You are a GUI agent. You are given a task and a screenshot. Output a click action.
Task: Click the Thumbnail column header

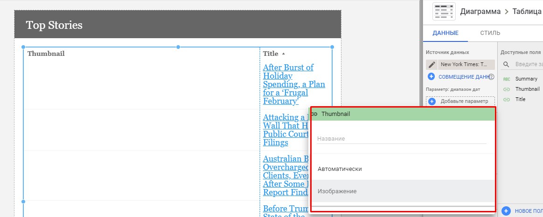click(x=46, y=54)
